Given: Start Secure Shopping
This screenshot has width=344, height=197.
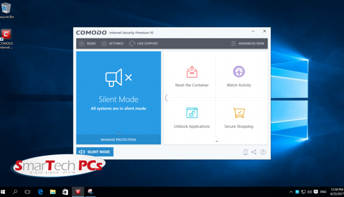Looking at the screenshot, I should (x=239, y=118).
